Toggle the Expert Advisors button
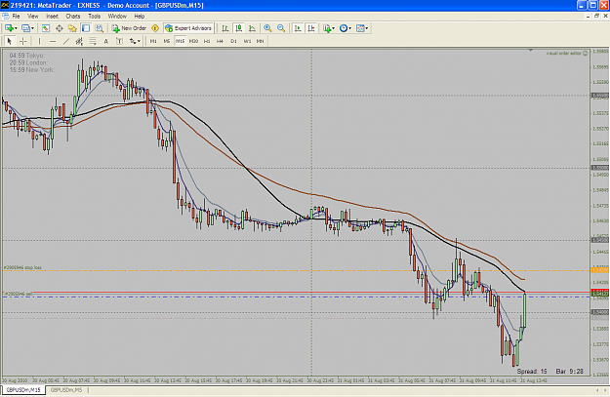The width and height of the screenshot is (610, 397). (188, 28)
